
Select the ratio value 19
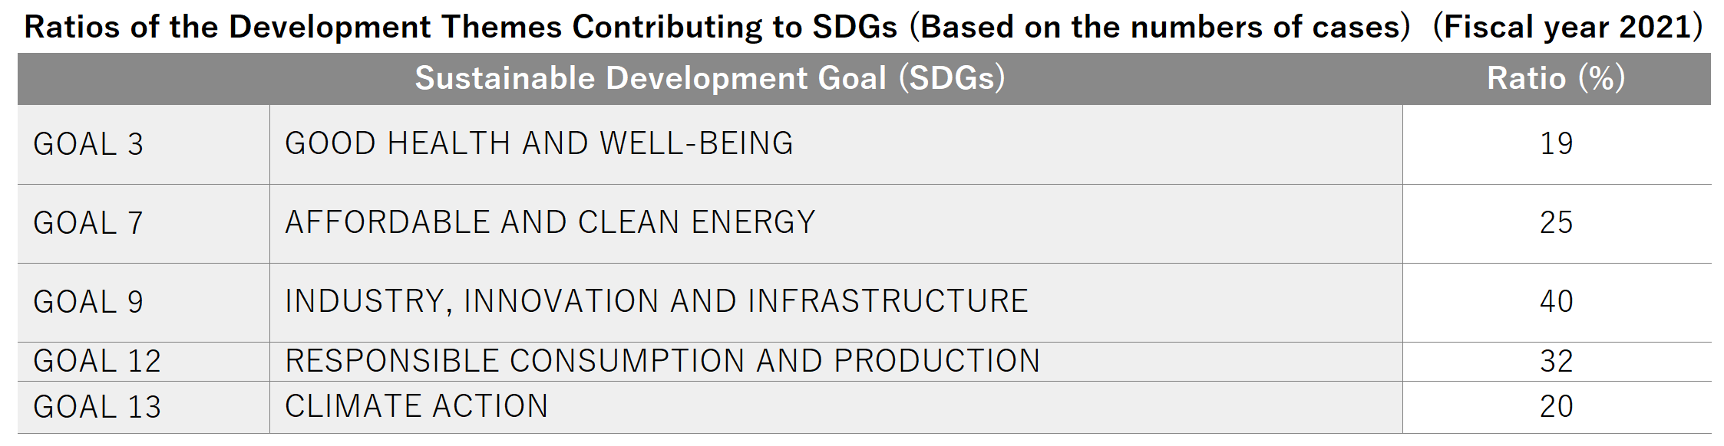tap(1557, 143)
